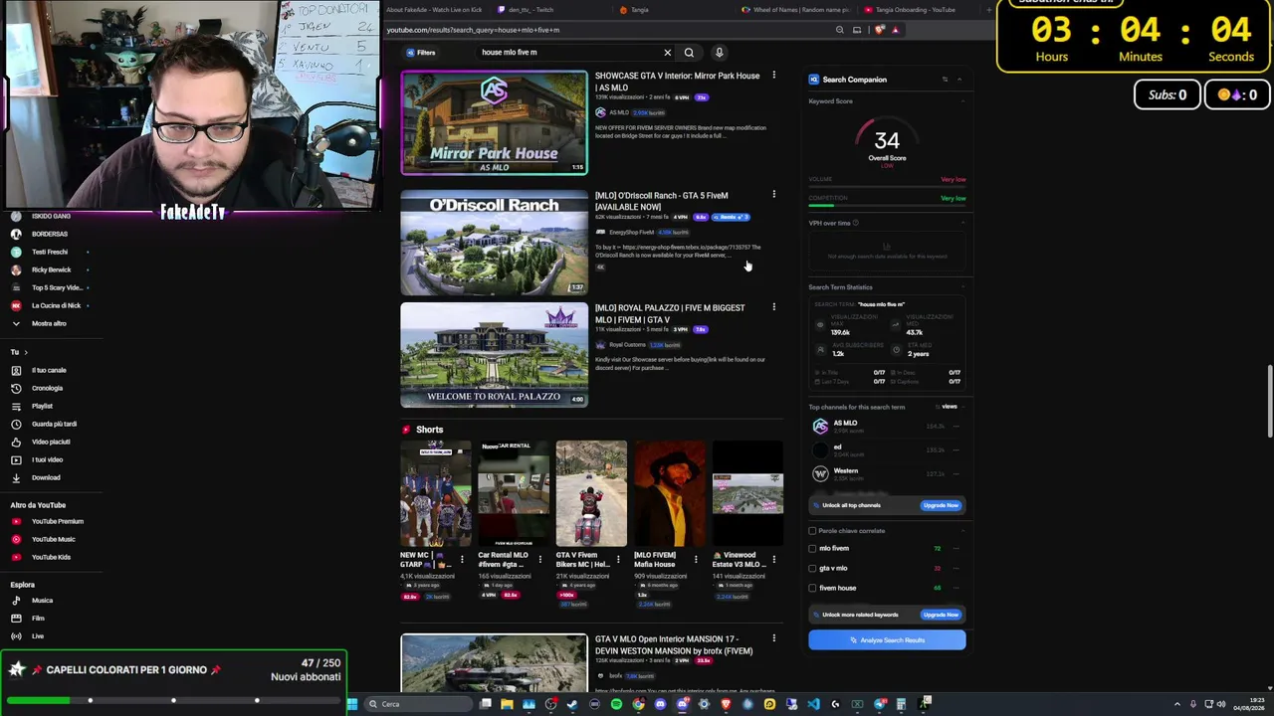This screenshot has height=716, width=1274.
Task: Click the Brave Shields lion icon
Action: (879, 30)
